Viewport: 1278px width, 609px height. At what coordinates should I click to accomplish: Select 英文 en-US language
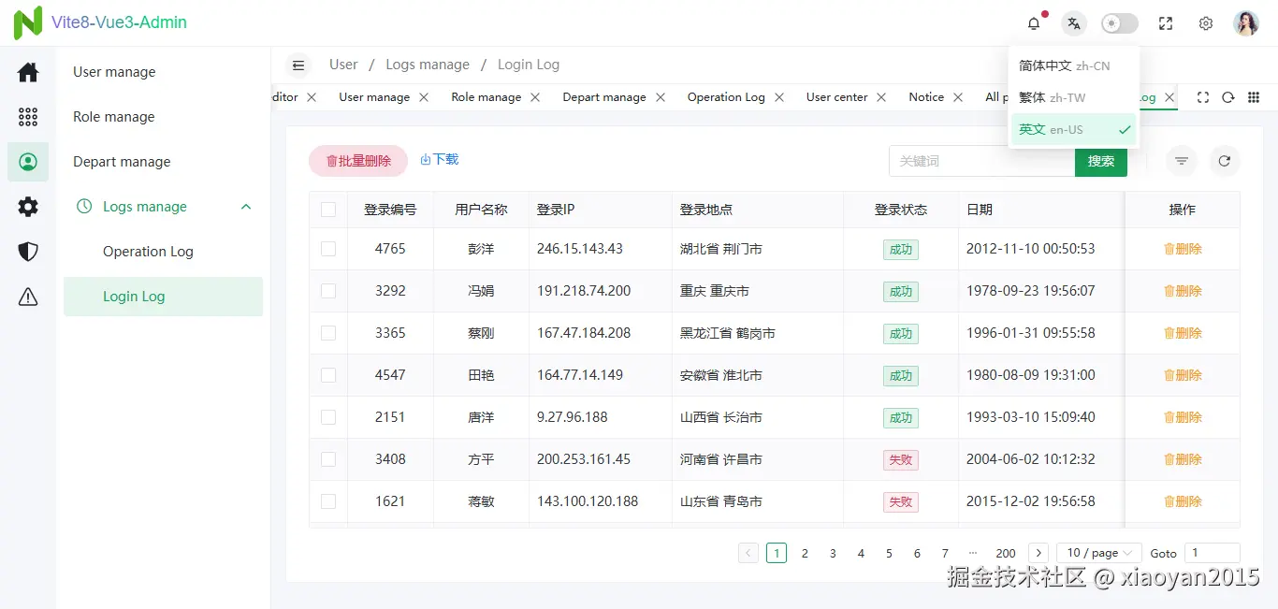click(1074, 129)
